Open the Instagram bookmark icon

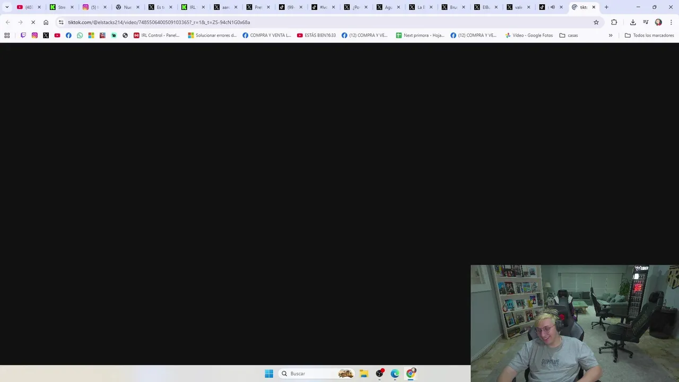34,35
